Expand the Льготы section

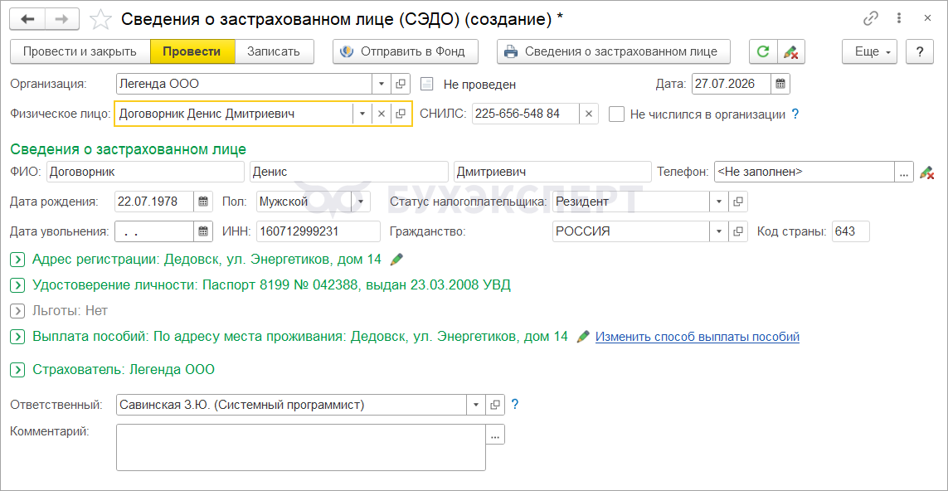coord(18,311)
